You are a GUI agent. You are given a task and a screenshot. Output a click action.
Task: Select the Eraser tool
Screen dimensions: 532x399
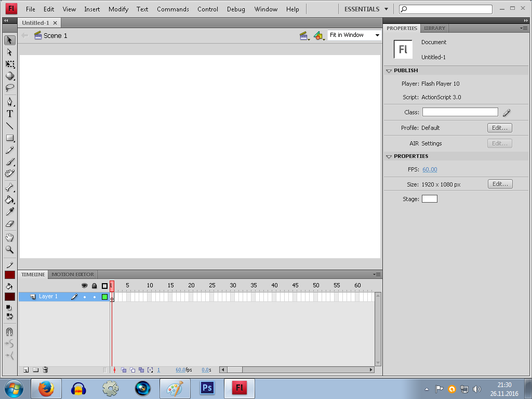pyautogui.click(x=9, y=223)
